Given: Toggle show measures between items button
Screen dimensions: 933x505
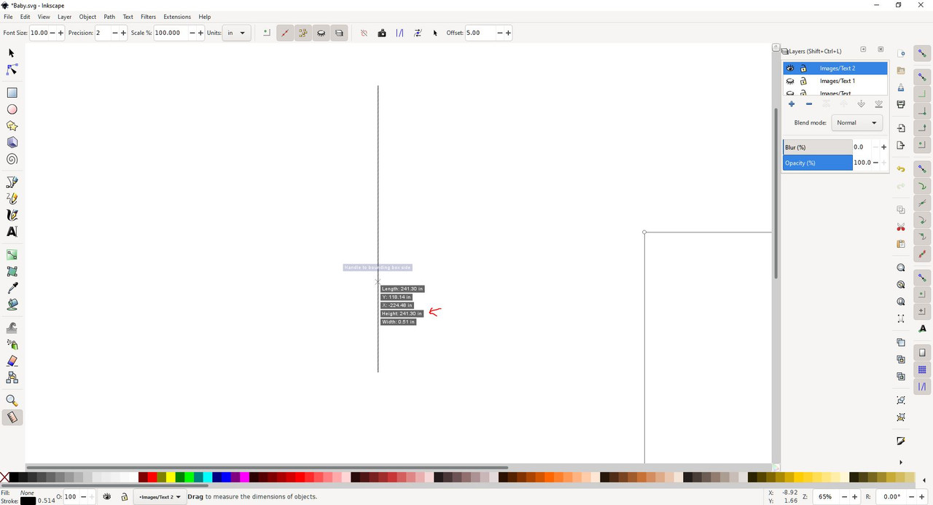Looking at the screenshot, I should tap(303, 33).
